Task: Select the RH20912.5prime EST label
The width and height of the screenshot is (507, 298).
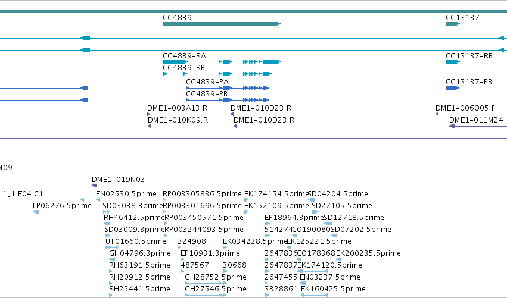Action: pyautogui.click(x=139, y=277)
